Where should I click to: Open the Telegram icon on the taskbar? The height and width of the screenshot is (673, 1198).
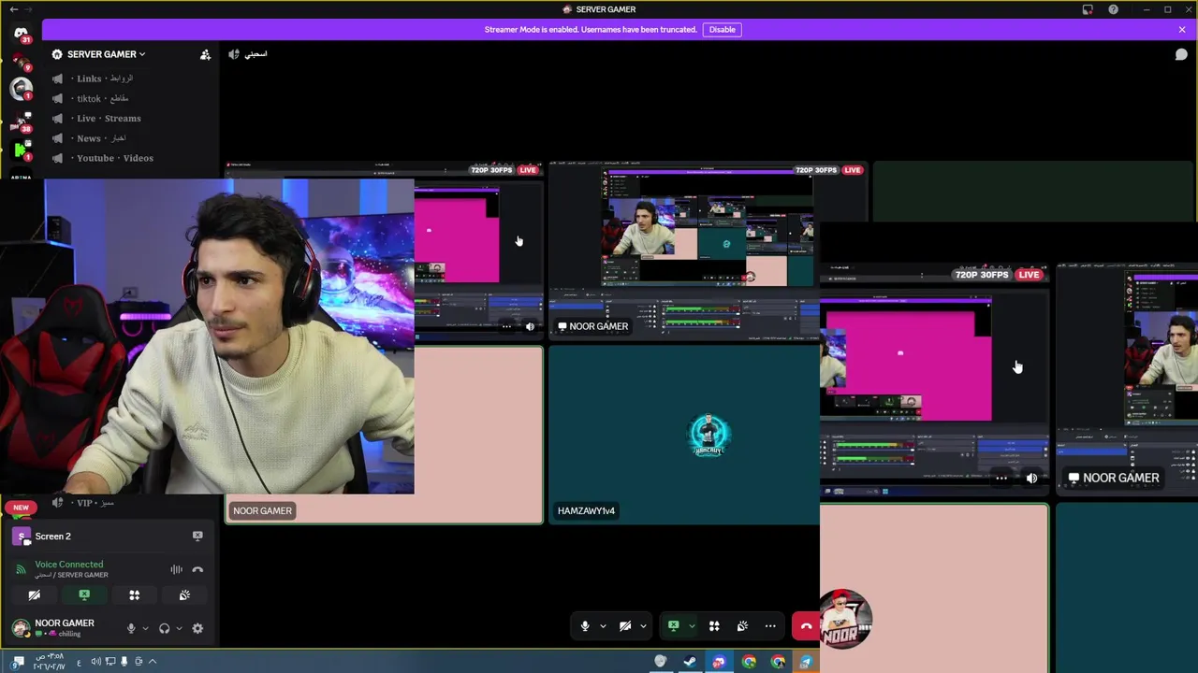pos(806,662)
